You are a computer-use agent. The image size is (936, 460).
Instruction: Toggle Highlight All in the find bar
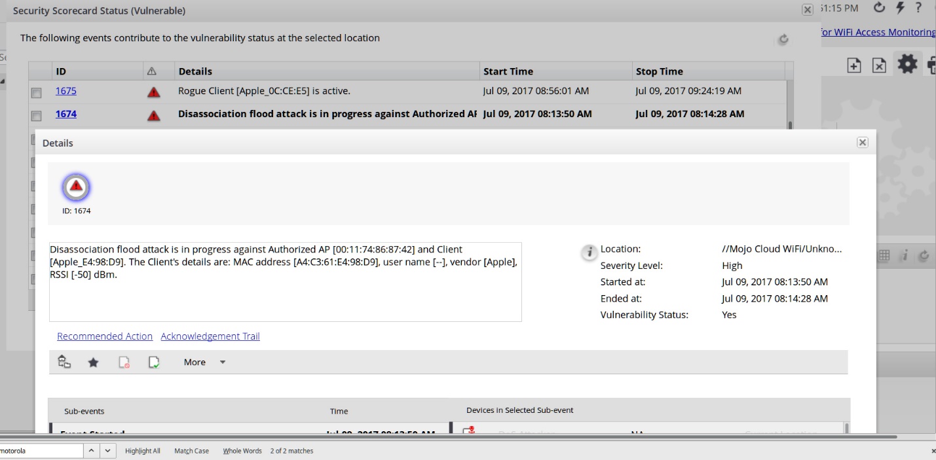[x=142, y=451]
